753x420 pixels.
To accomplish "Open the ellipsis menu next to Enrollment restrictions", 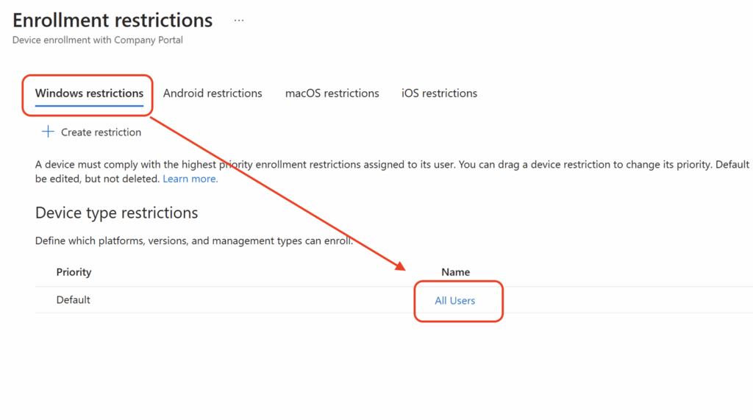I will [239, 21].
